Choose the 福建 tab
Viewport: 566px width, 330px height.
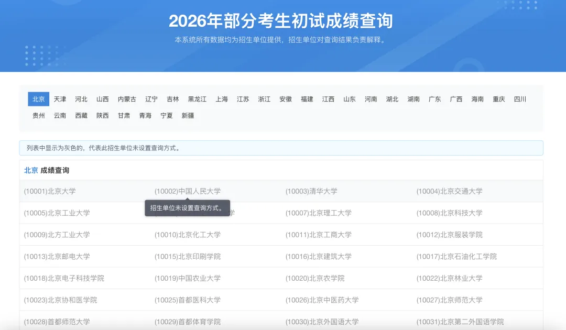pos(307,99)
